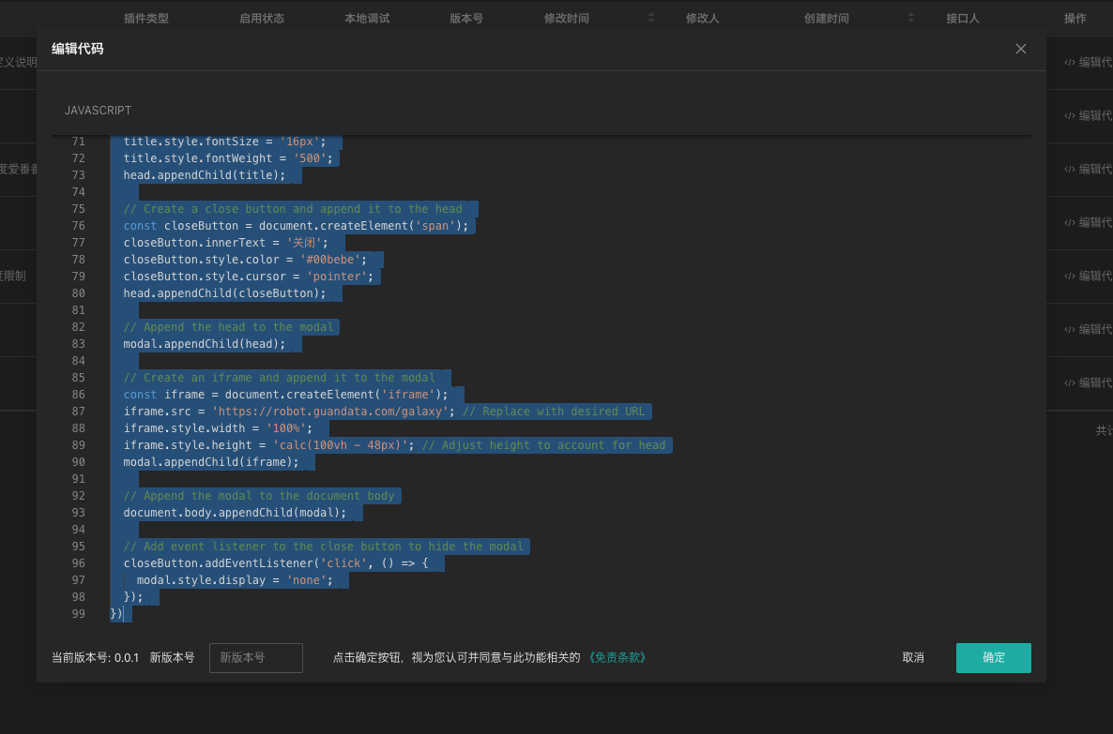Click the closeButton.addEventListener line
The height and width of the screenshot is (734, 1113).
276,563
